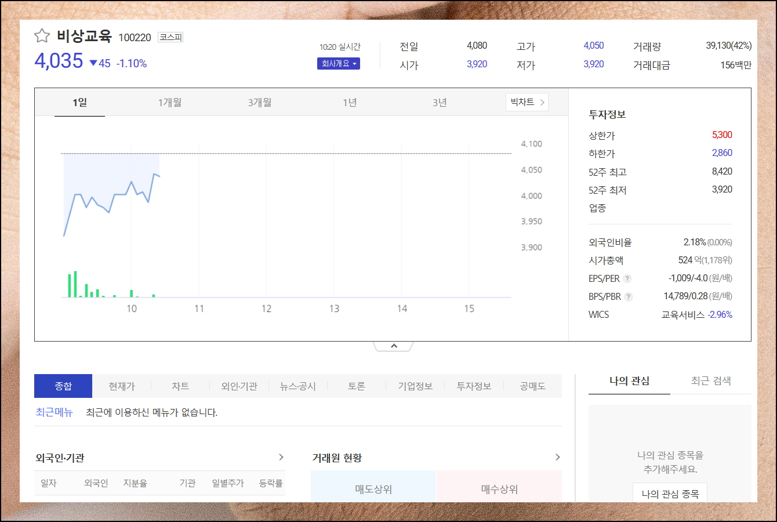Image resolution: width=777 pixels, height=522 pixels.
Task: Click the 일별주가 column header
Action: [x=228, y=483]
